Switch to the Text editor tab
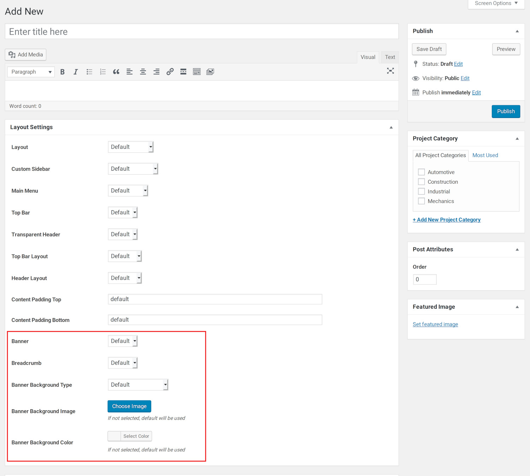This screenshot has height=476, width=530. tap(390, 57)
